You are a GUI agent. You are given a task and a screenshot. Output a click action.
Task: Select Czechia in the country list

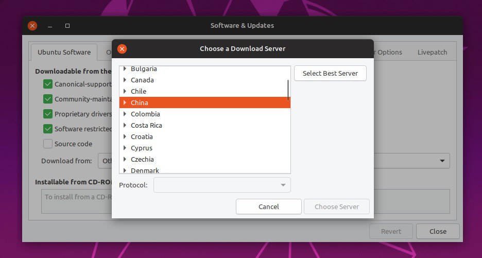(x=205, y=159)
